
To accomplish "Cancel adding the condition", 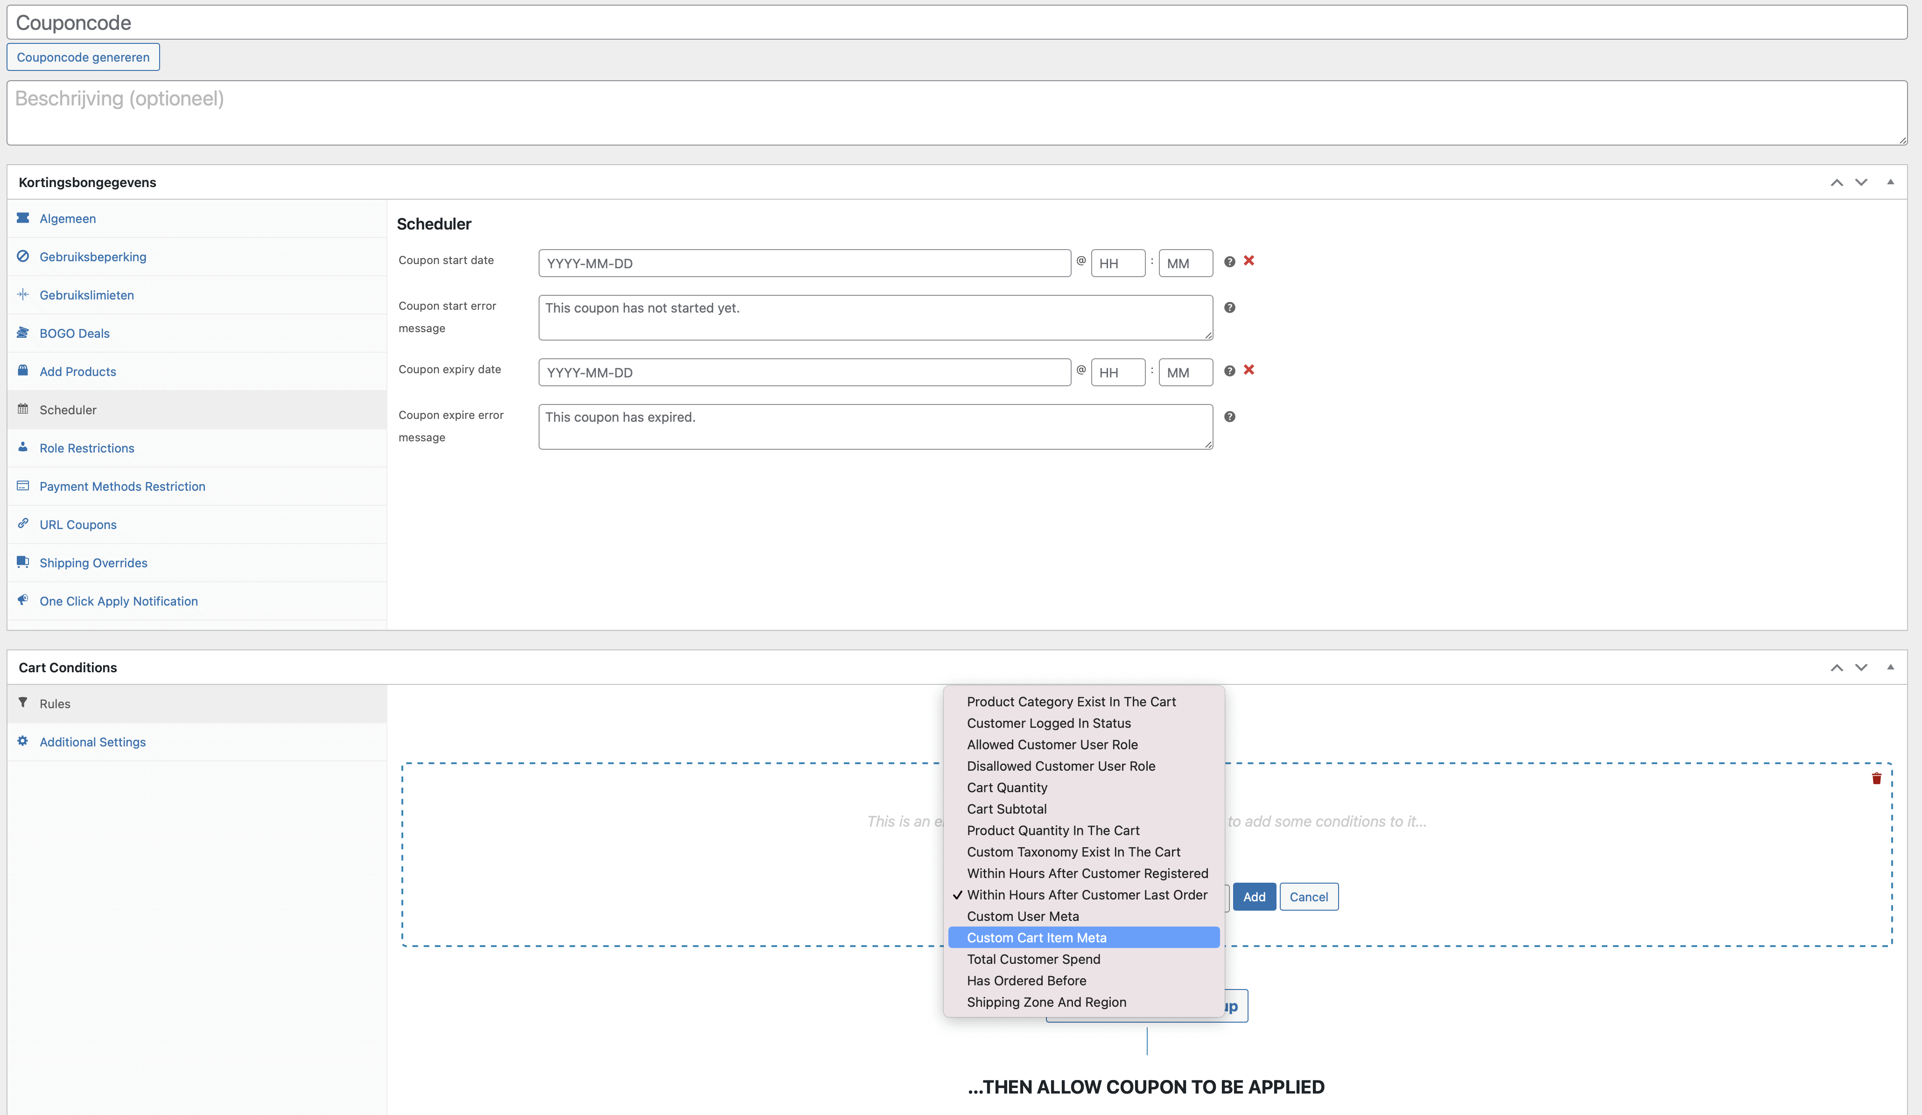I will pos(1308,897).
